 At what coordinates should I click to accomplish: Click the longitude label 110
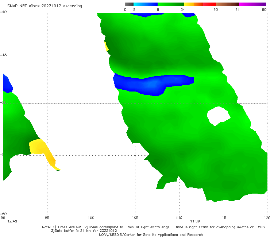[179, 218]
